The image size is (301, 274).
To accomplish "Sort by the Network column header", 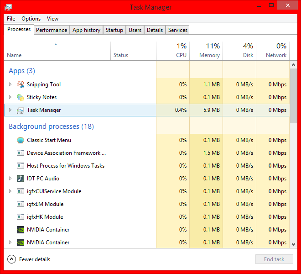I will click(273, 51).
